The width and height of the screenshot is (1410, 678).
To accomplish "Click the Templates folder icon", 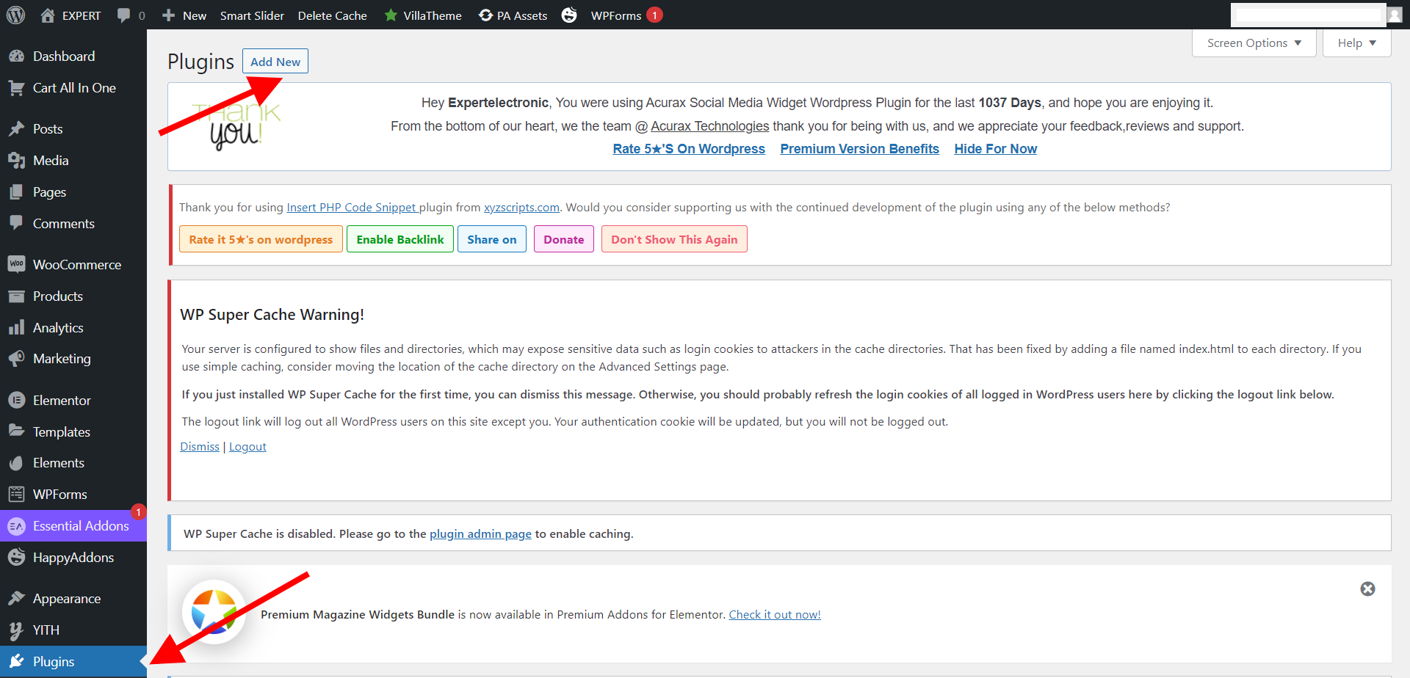I will point(16,431).
